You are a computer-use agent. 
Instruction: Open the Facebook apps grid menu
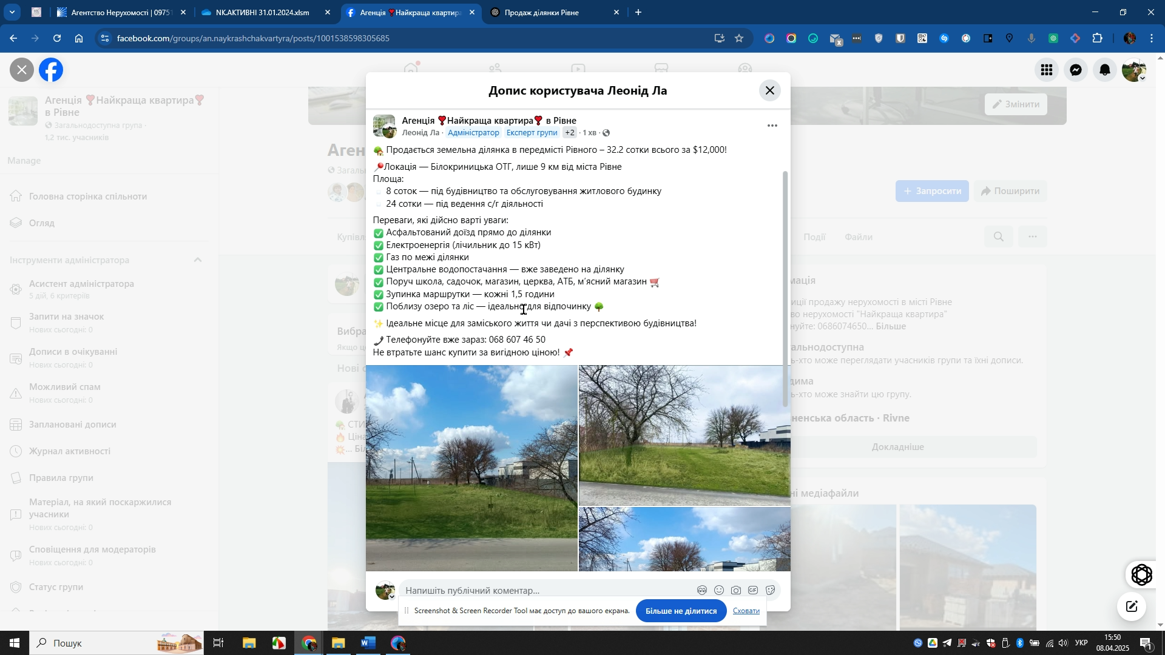coord(1047,70)
